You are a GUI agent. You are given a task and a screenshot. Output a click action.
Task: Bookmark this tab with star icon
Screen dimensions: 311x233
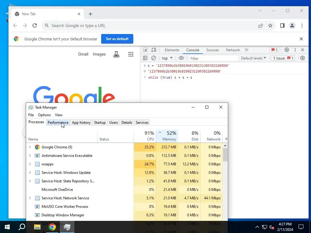[270, 25]
